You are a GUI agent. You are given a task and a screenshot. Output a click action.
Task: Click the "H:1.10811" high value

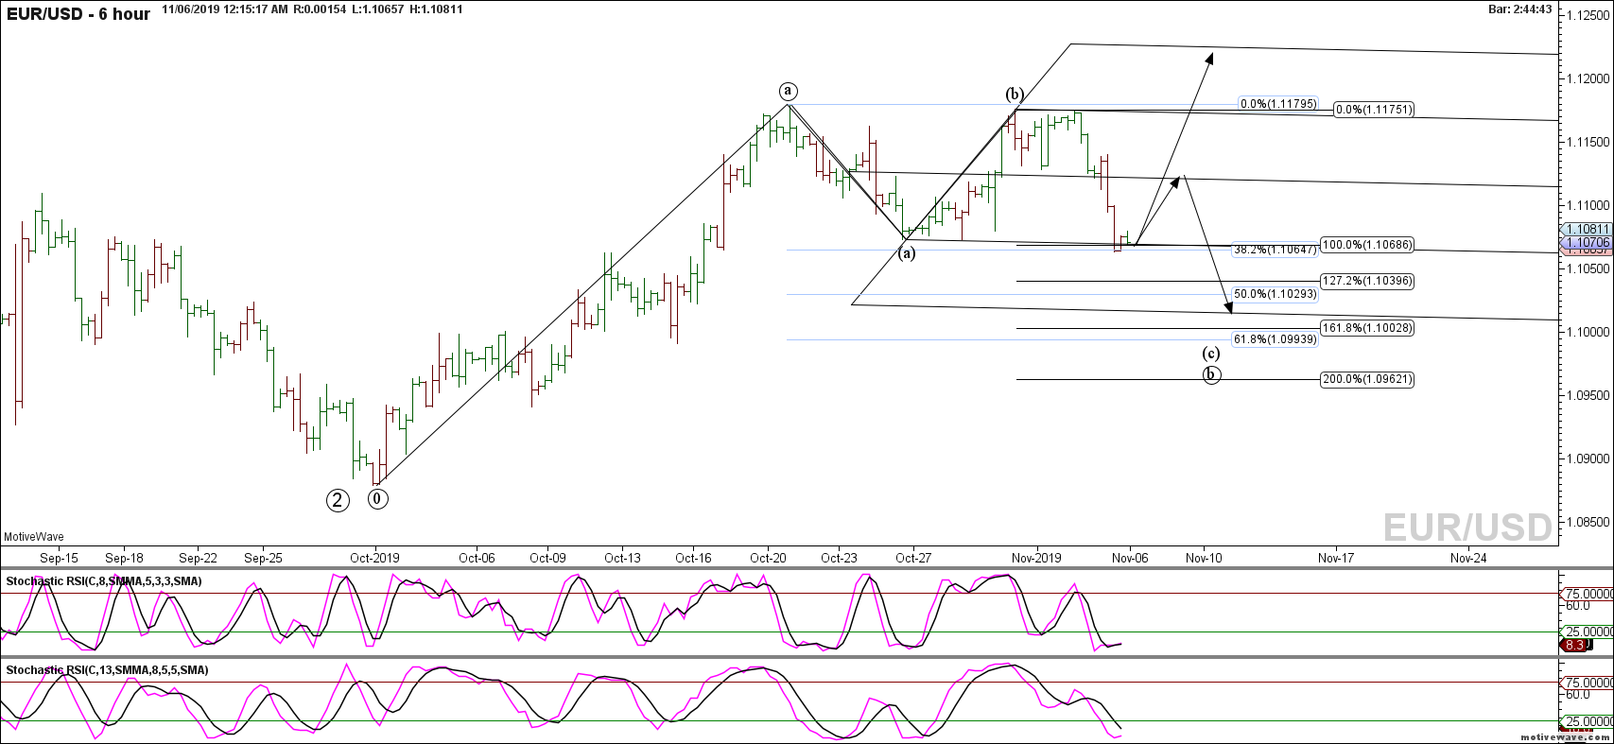436,9
